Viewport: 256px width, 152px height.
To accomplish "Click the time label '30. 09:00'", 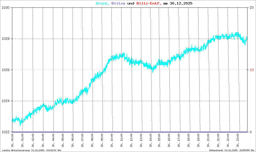I will point(102,140).
